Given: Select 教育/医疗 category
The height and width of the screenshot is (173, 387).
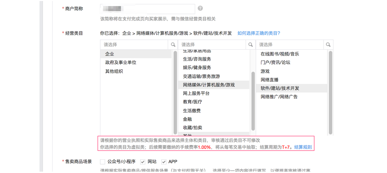Looking at the screenshot, I should tap(214, 102).
